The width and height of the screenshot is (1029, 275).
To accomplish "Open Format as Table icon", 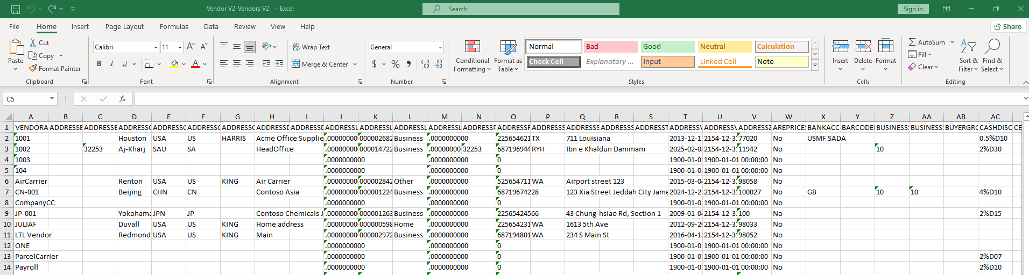I will pyautogui.click(x=508, y=47).
